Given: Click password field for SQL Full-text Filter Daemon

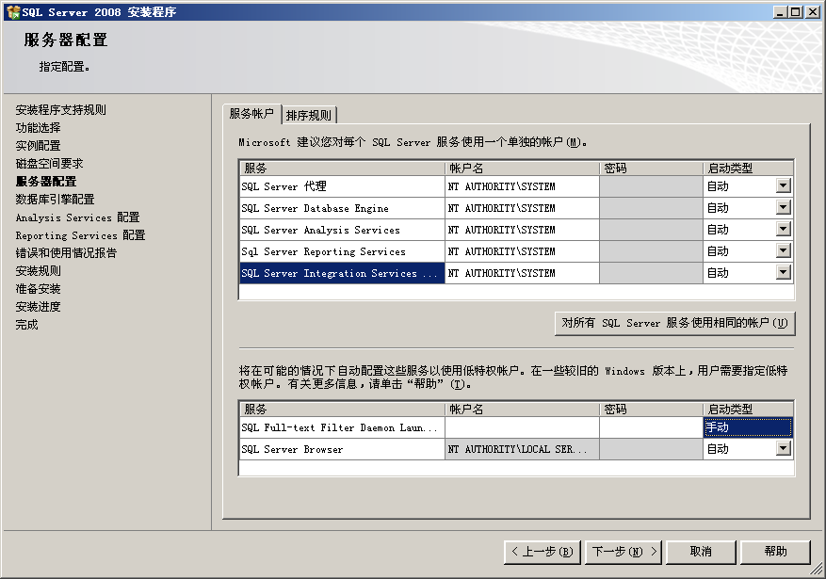Looking at the screenshot, I should click(651, 427).
